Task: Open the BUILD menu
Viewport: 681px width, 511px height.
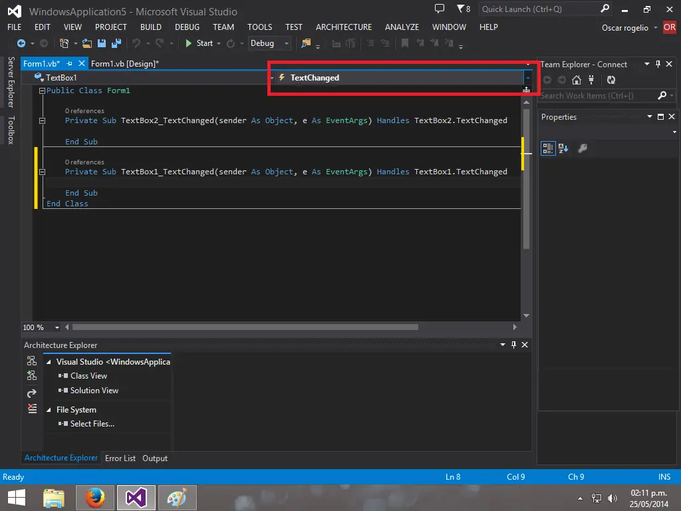Action: pos(151,27)
